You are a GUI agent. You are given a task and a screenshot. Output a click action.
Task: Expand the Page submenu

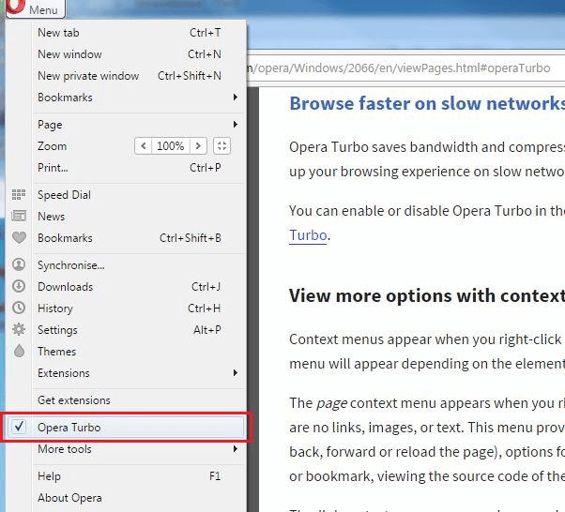click(50, 125)
